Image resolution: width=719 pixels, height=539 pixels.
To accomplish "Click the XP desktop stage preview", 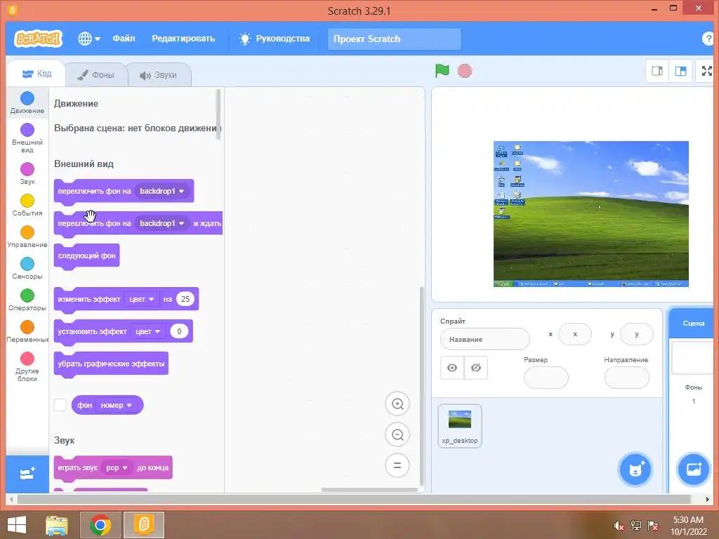I will point(591,214).
